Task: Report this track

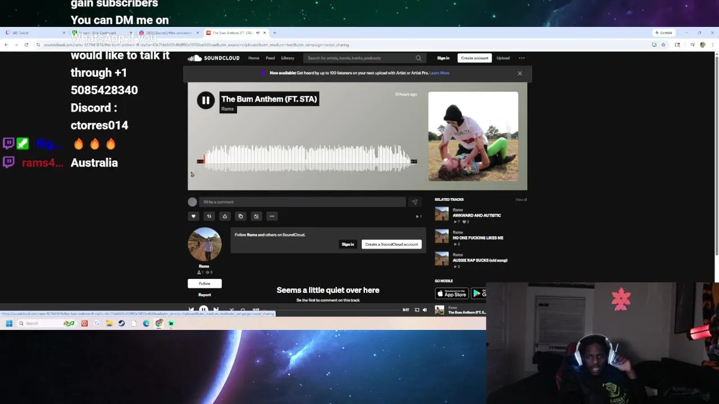Action: click(204, 295)
